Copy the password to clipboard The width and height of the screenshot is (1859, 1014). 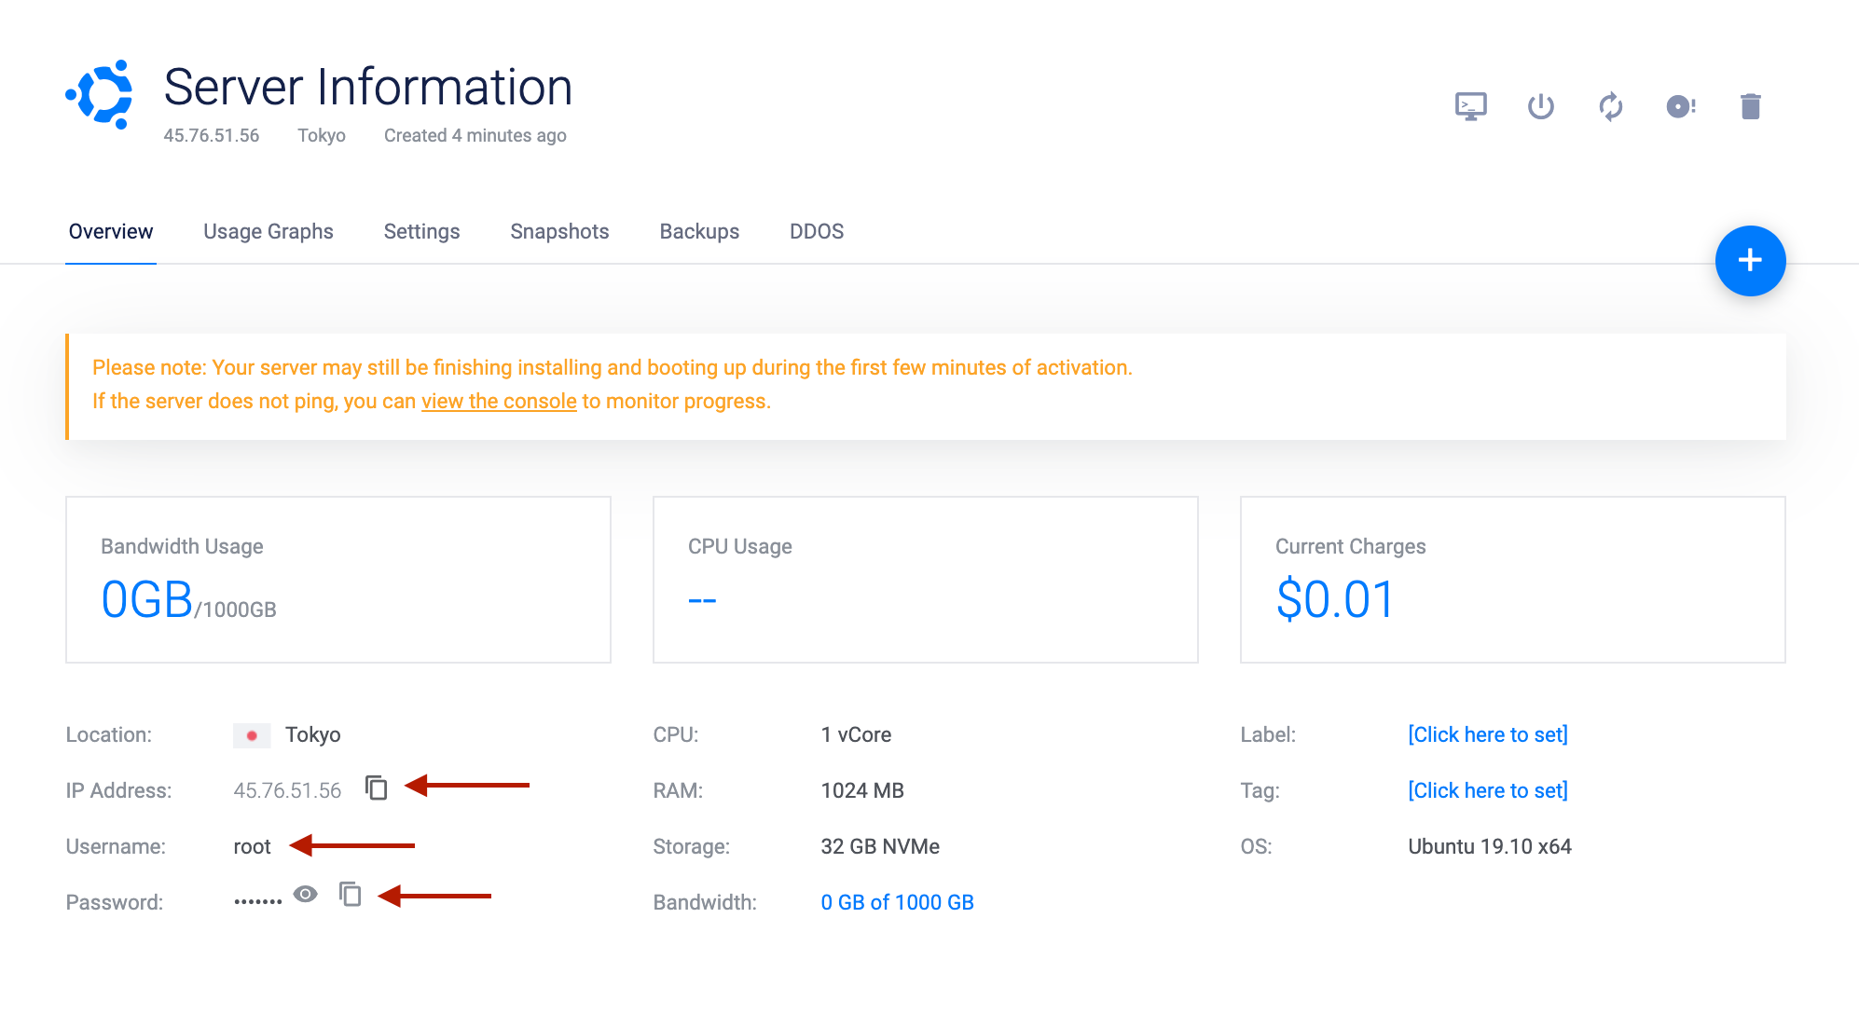351,895
